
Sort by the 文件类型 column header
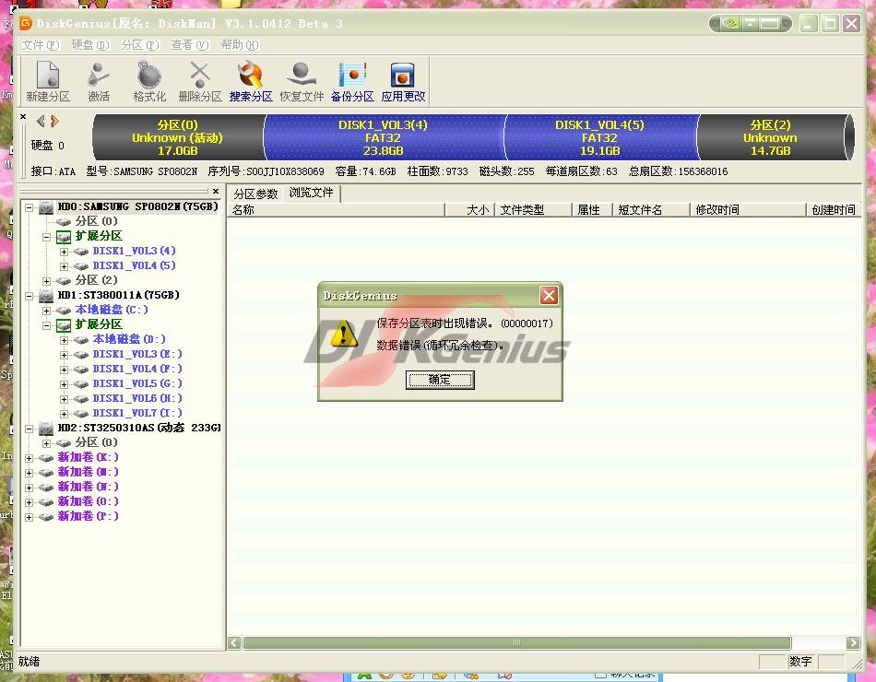point(534,210)
